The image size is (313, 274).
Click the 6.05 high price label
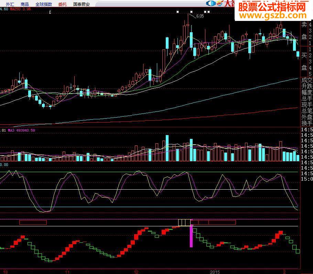[x=200, y=16]
